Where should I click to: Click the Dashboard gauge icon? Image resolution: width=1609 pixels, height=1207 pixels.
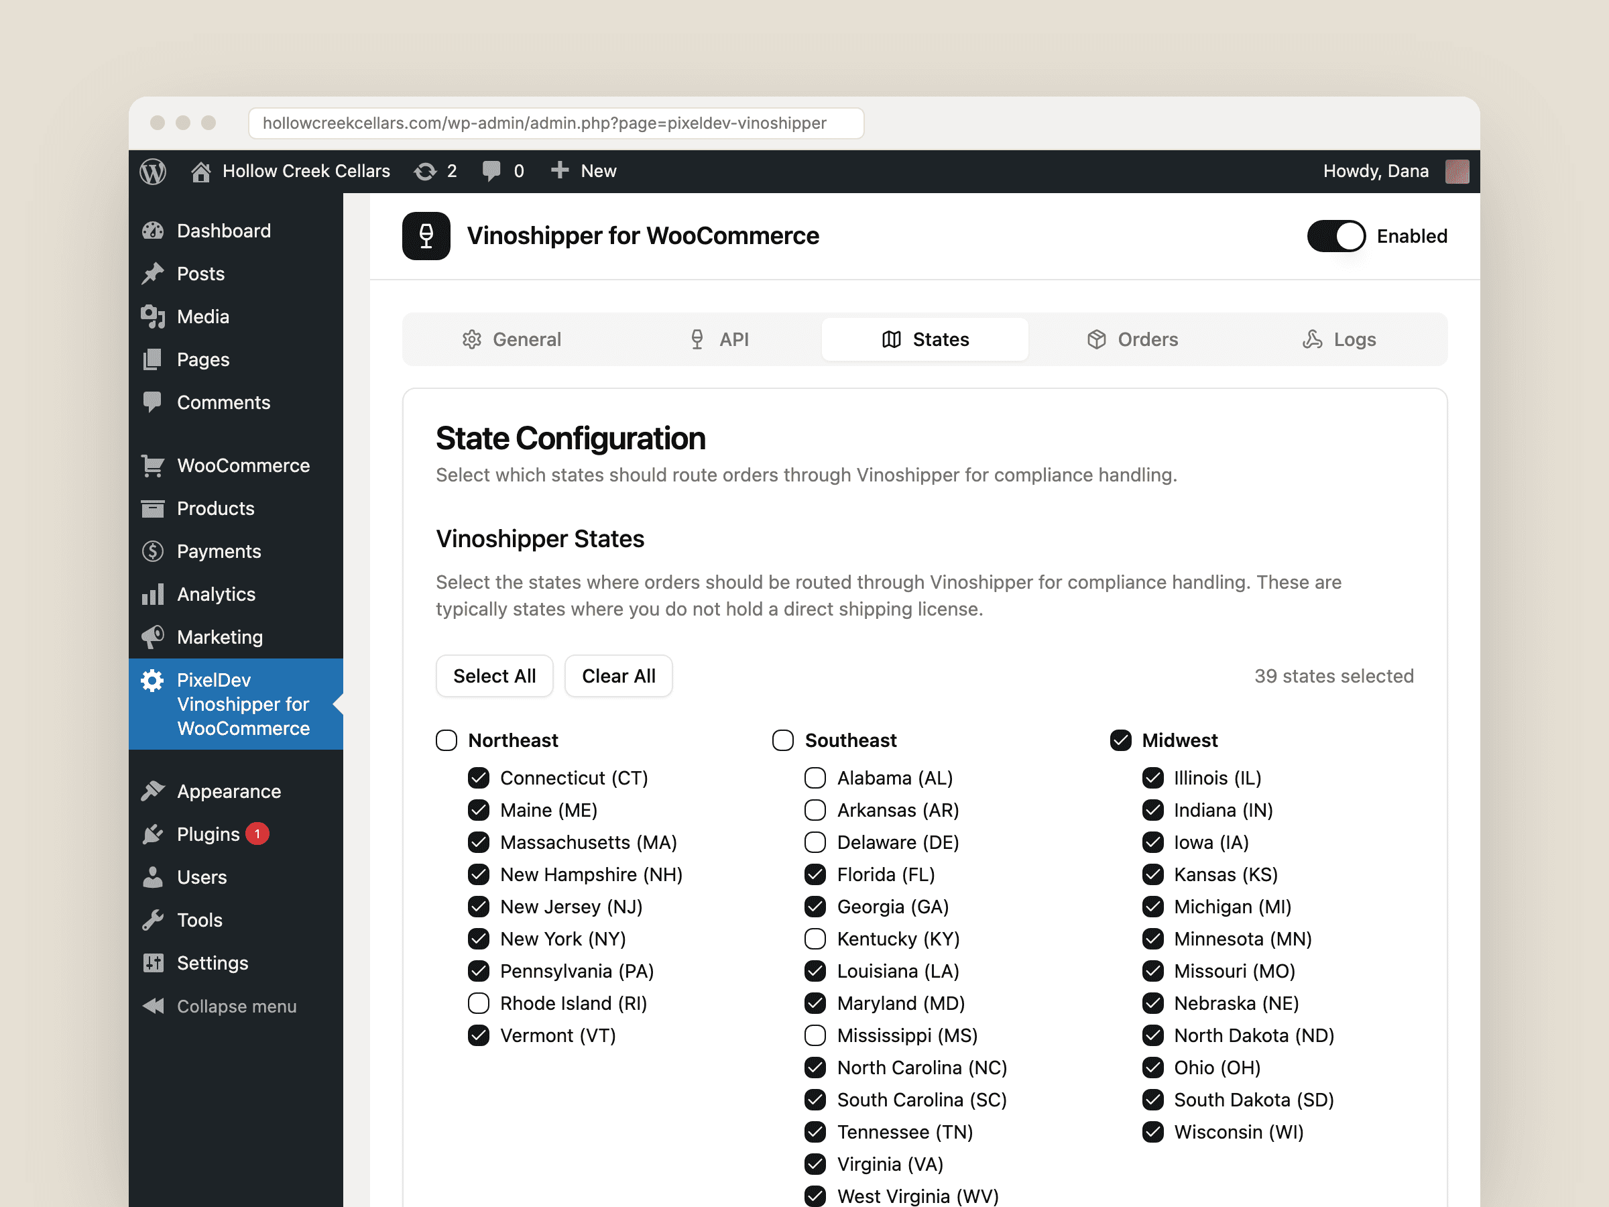click(153, 231)
